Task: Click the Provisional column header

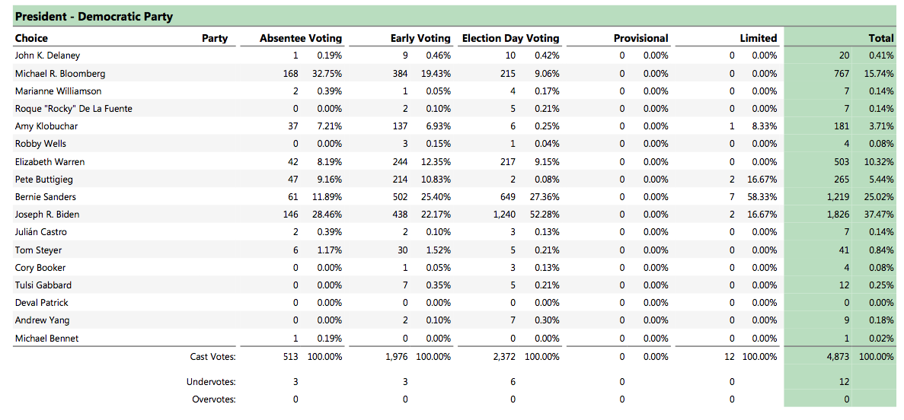Action: pos(640,38)
